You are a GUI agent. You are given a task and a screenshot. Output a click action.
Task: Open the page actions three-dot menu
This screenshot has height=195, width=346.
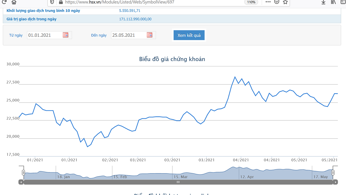click(268, 2)
